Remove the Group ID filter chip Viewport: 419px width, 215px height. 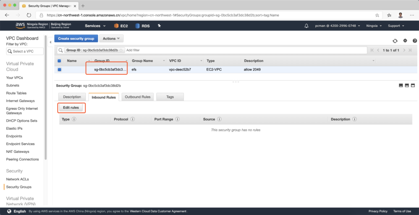[121, 50]
